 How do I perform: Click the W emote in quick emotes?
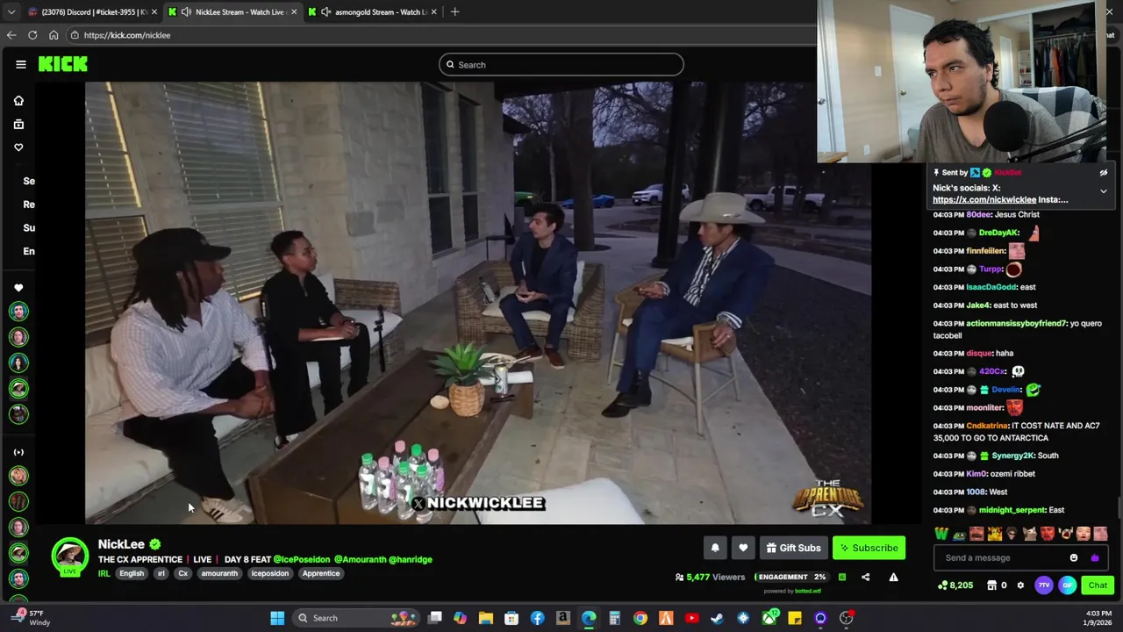click(x=941, y=534)
